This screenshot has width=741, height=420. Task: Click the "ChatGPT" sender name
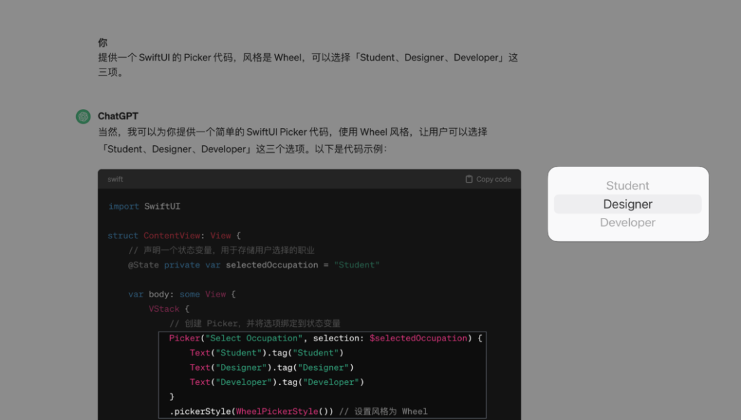118,116
